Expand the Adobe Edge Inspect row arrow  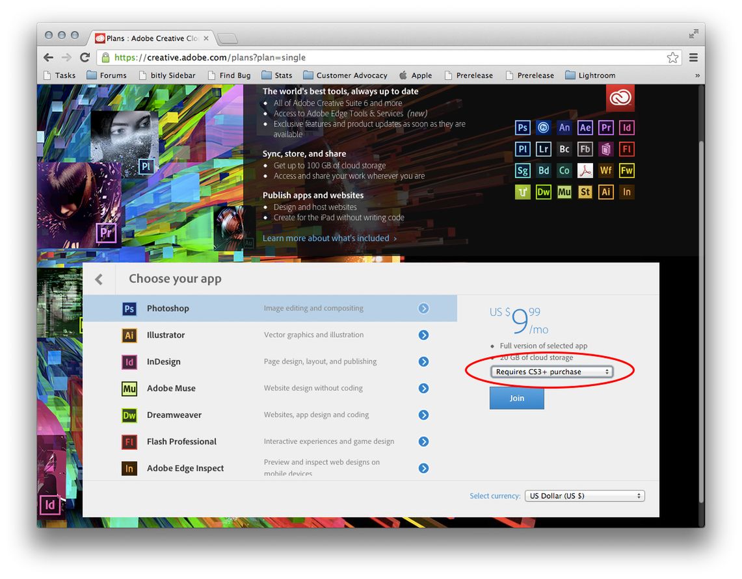tap(423, 469)
